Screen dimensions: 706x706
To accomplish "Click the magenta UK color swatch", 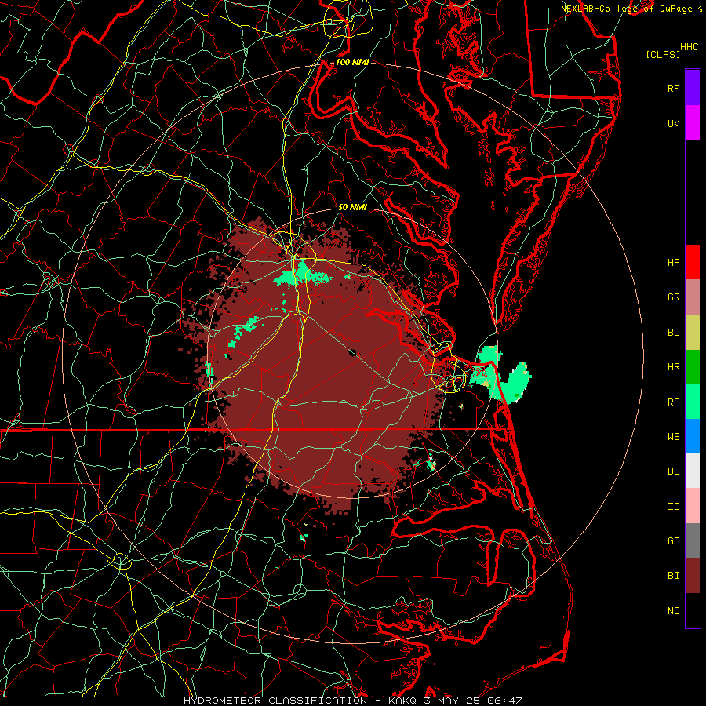I will 693,123.
